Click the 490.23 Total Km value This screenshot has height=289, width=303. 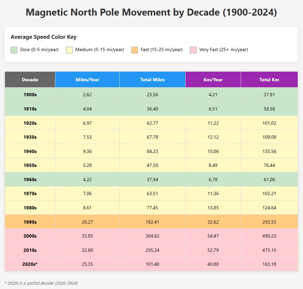269,236
